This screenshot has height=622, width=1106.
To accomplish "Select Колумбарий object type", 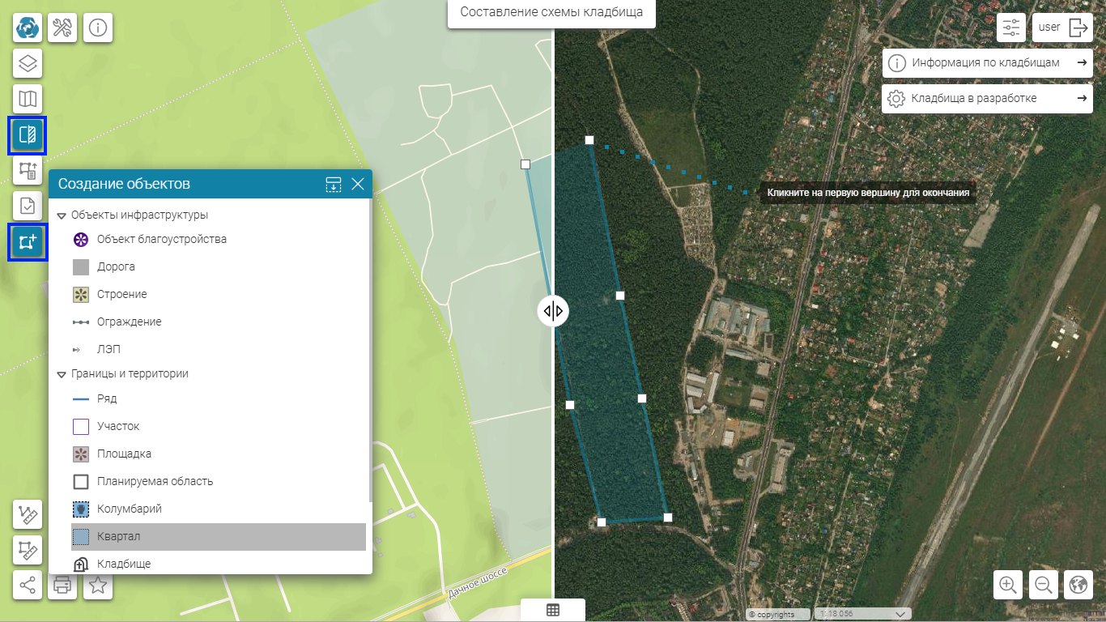I will tap(130, 509).
